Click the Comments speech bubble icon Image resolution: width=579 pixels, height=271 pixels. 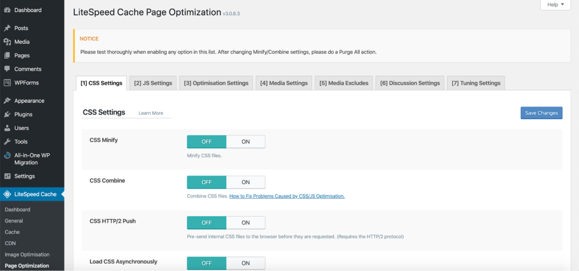[x=7, y=69]
